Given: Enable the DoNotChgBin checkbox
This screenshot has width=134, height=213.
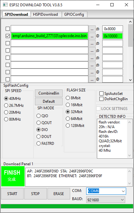Looking at the screenshot, I should tap(114, 99).
